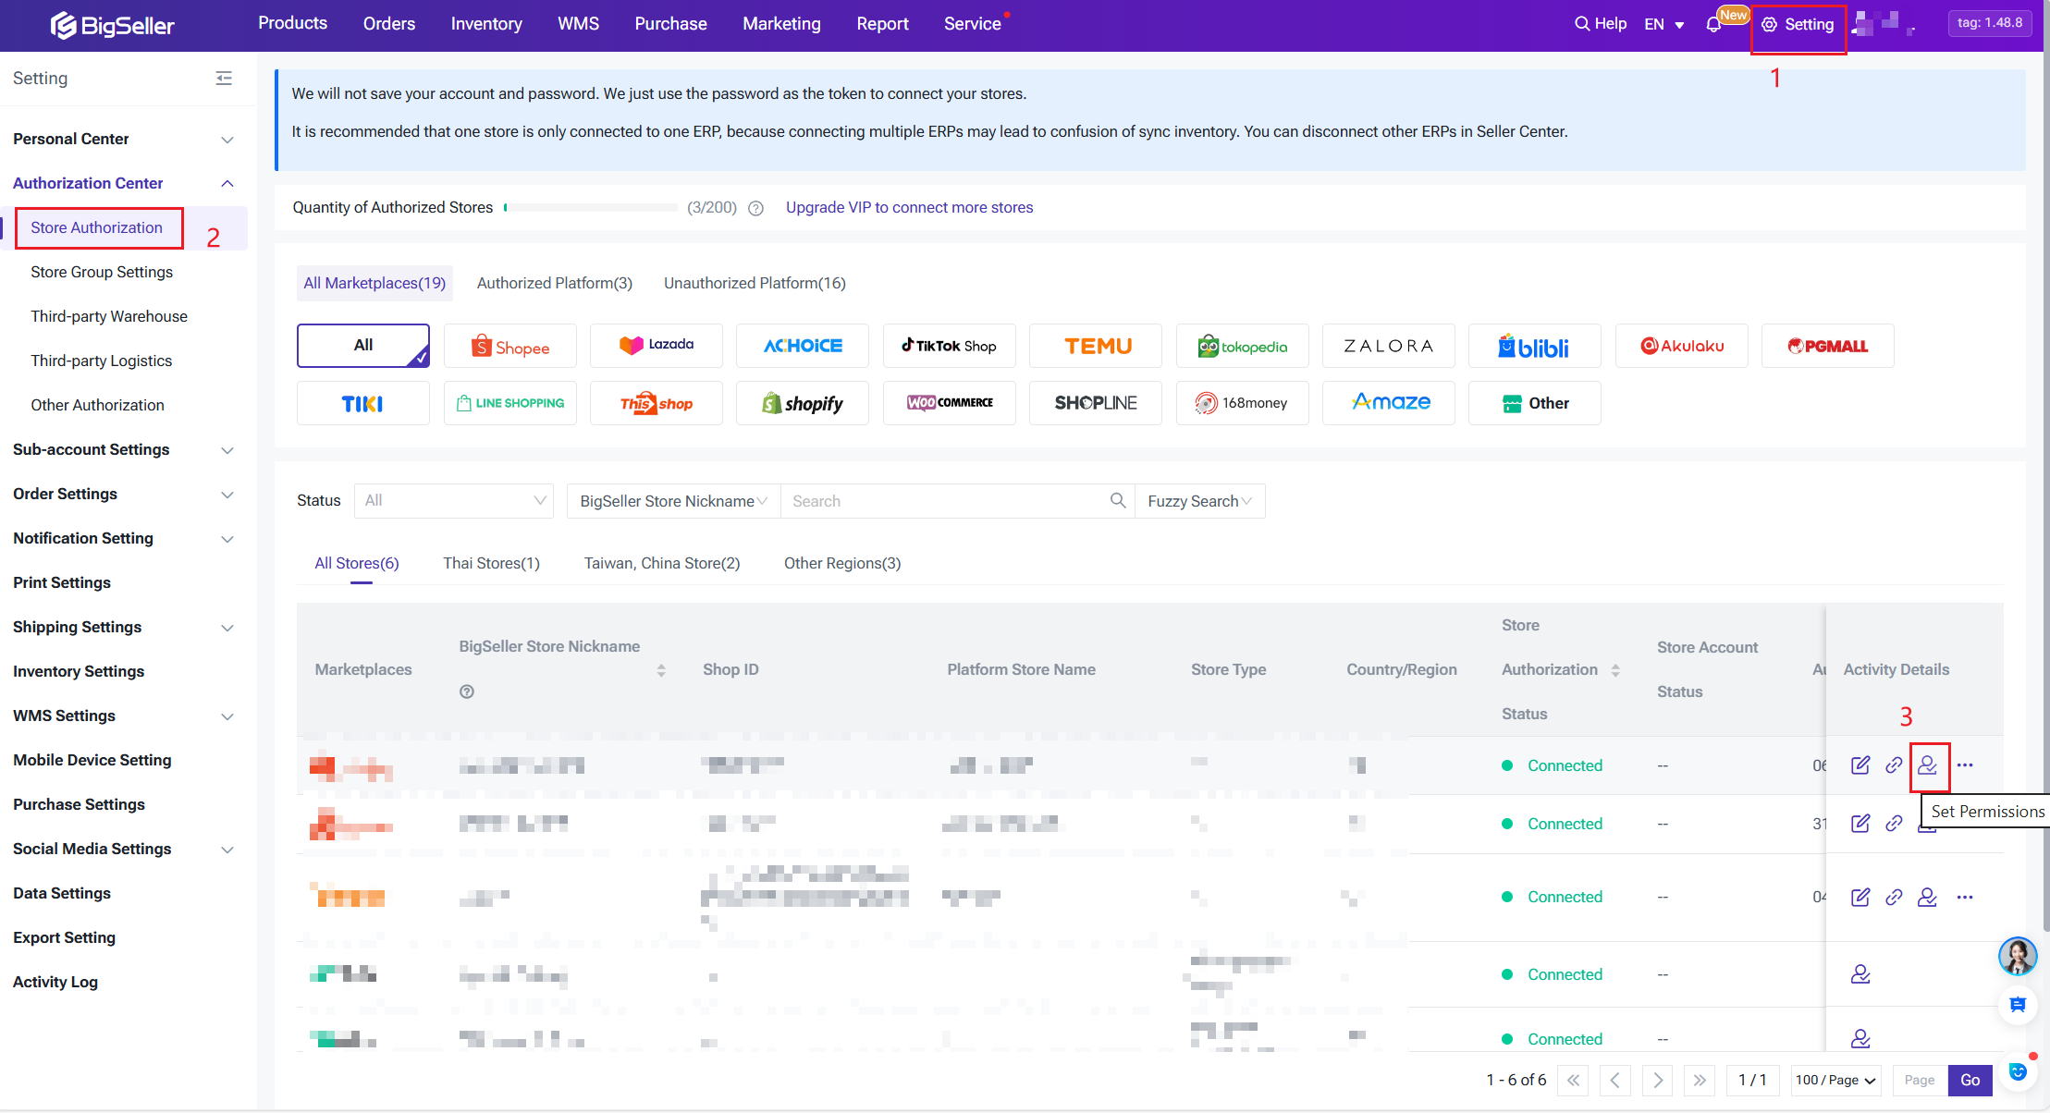Click help question icon beside store quota
The width and height of the screenshot is (2050, 1113).
[755, 208]
